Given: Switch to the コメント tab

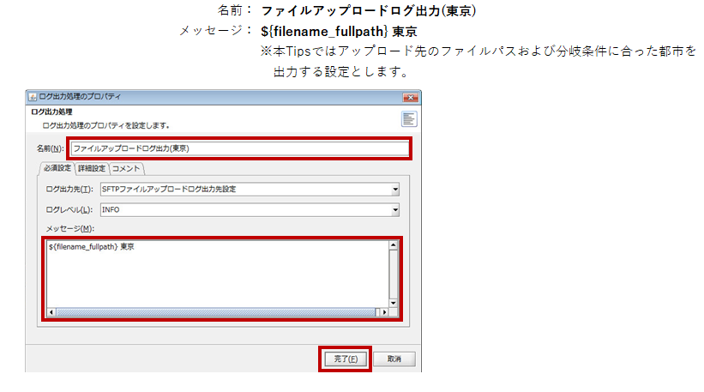Looking at the screenshot, I should [126, 168].
